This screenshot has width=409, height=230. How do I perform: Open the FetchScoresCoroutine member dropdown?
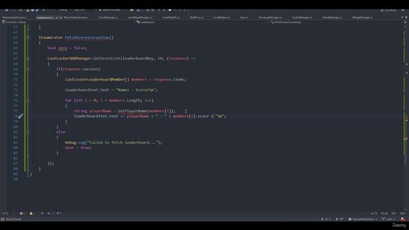pyautogui.click(x=337, y=22)
